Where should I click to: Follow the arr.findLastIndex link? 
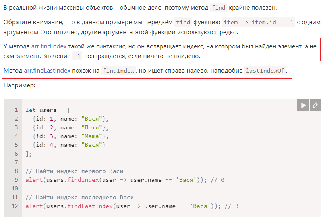47,71
